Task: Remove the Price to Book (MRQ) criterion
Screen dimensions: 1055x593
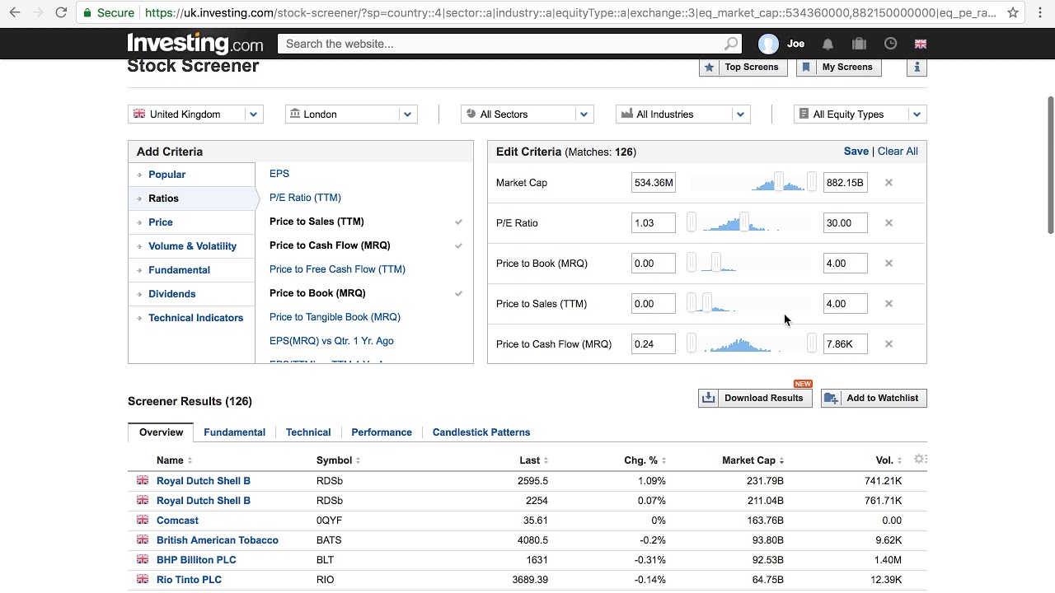Action: point(889,264)
